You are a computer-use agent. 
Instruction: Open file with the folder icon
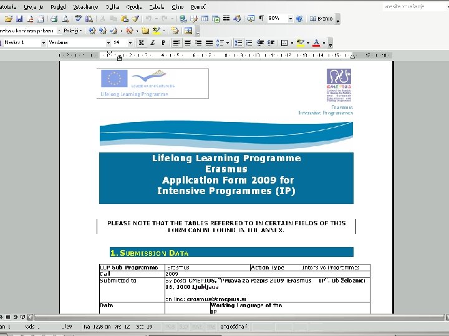pyautogui.click(x=9, y=19)
